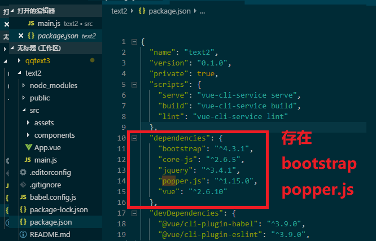Click the true value on line 4
This screenshot has height=241, width=376.
pos(206,74)
